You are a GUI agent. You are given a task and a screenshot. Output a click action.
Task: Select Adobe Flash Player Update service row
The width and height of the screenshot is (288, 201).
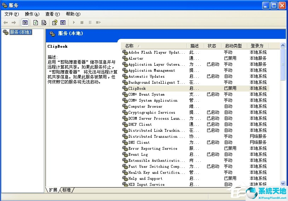[195, 52]
